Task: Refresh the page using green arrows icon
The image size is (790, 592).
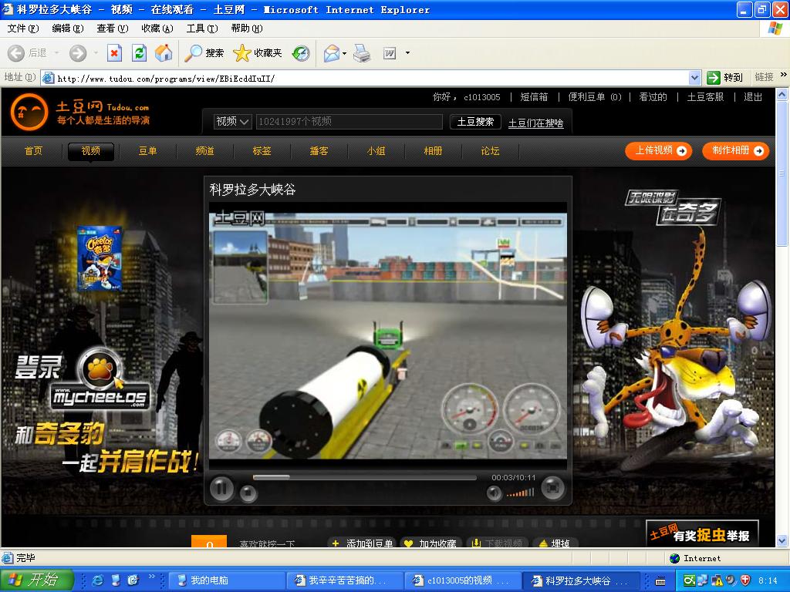Action: tap(139, 53)
